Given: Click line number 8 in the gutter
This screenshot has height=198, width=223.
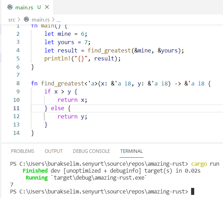Looking at the screenshot, I should pos(18,83).
